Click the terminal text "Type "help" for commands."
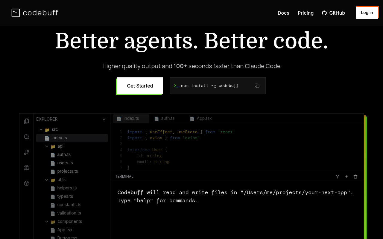The height and width of the screenshot is (239, 383). [x=158, y=200]
